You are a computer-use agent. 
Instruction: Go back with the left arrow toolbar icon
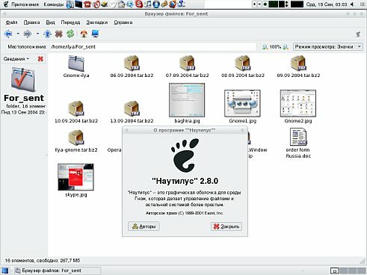(x=8, y=34)
